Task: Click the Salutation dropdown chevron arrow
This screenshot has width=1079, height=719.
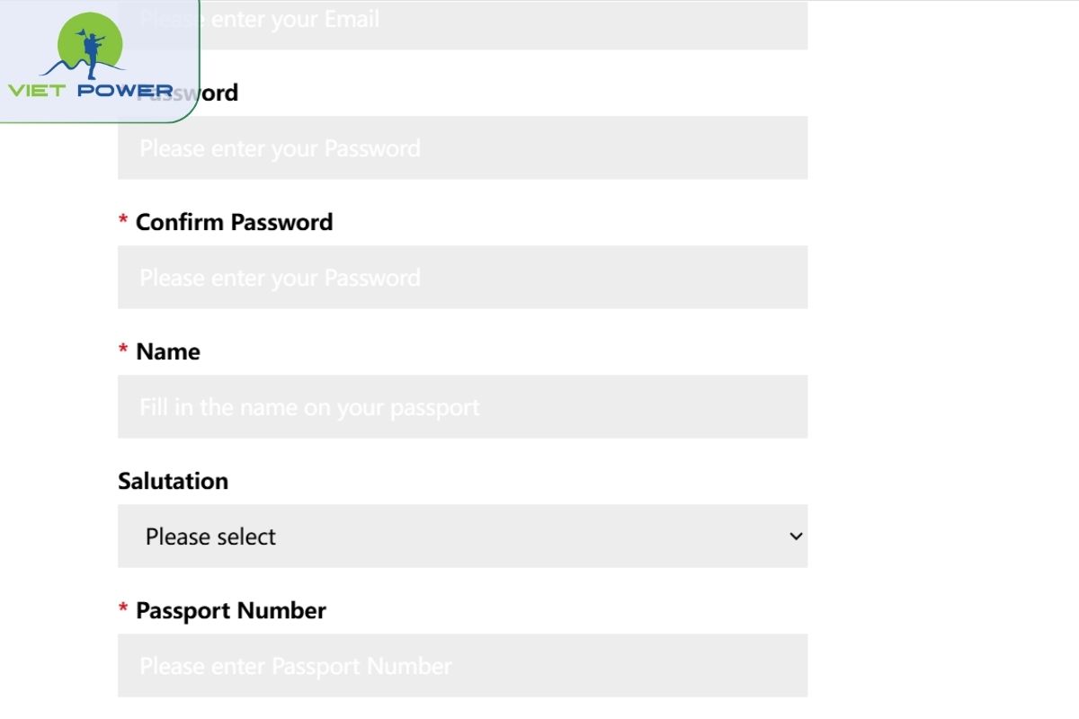Action: coord(795,537)
